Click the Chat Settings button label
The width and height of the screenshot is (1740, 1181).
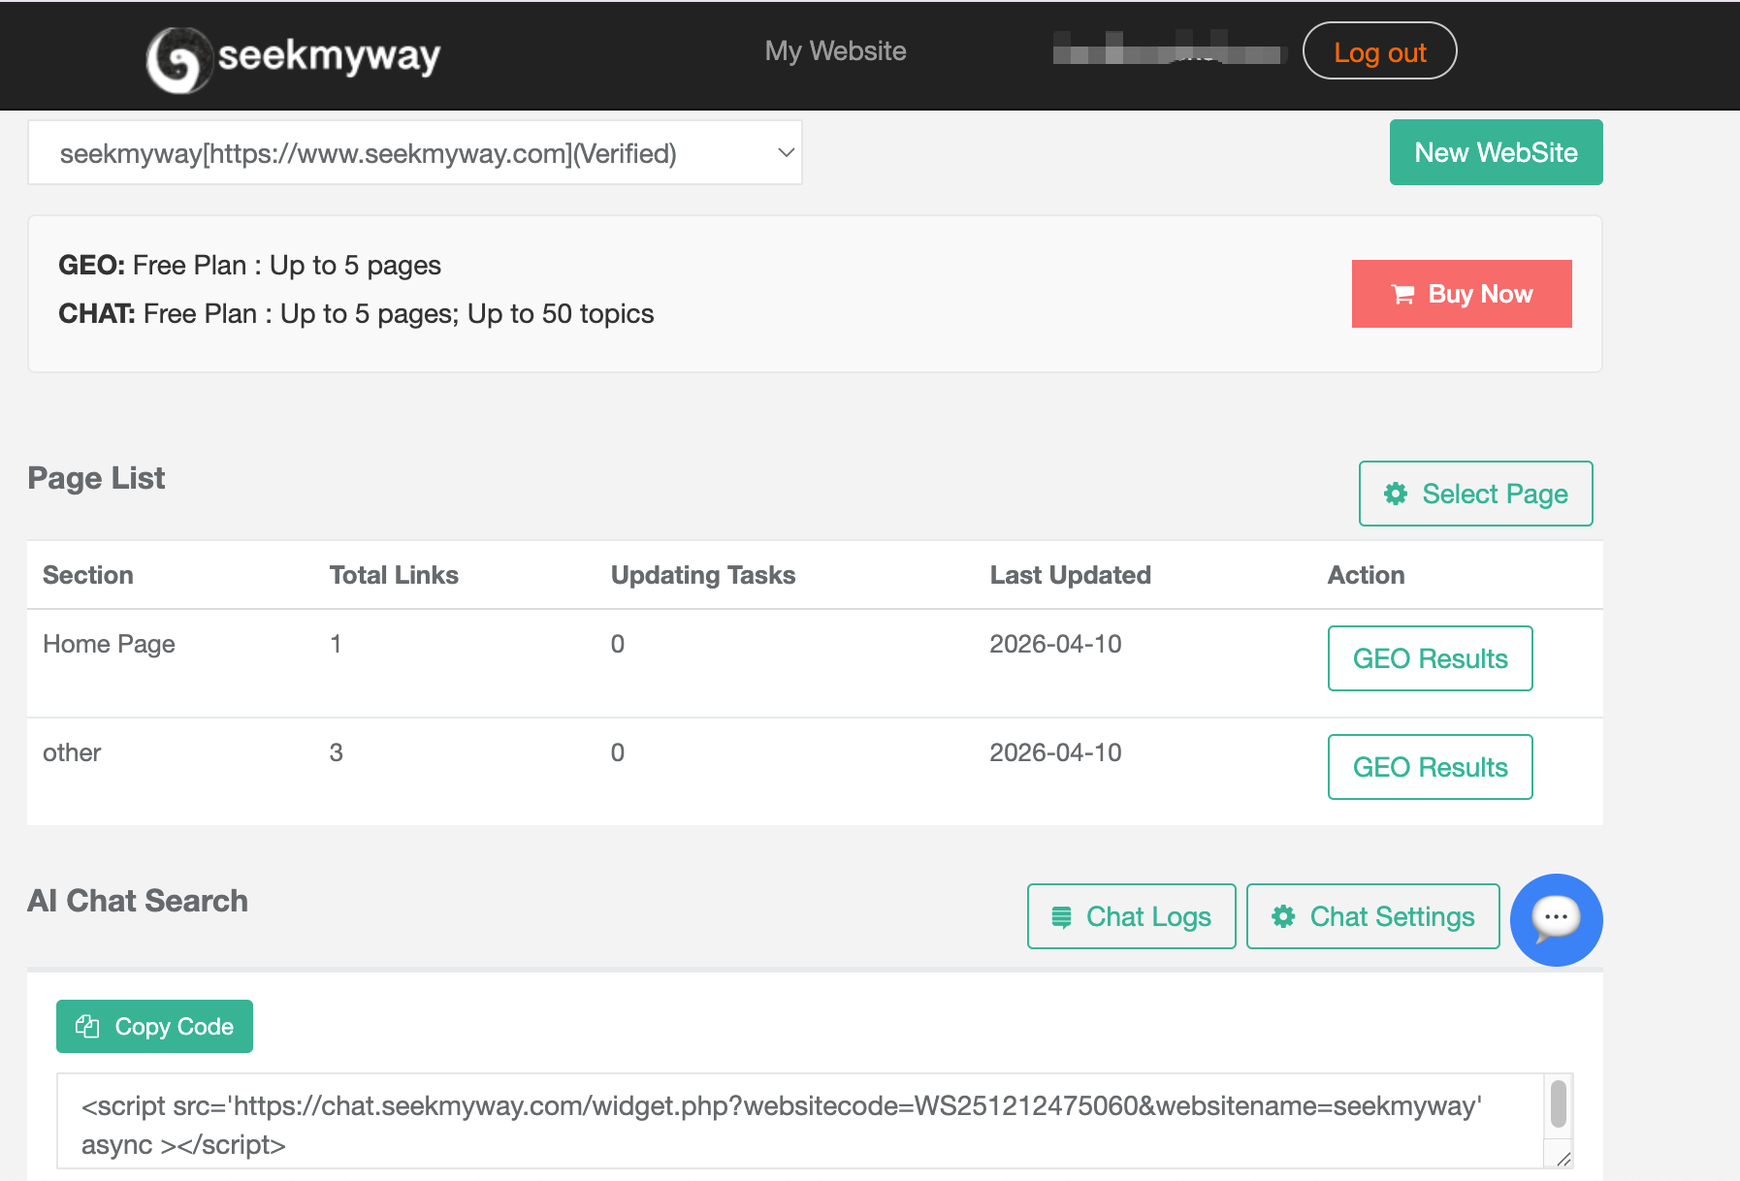(x=1392, y=916)
